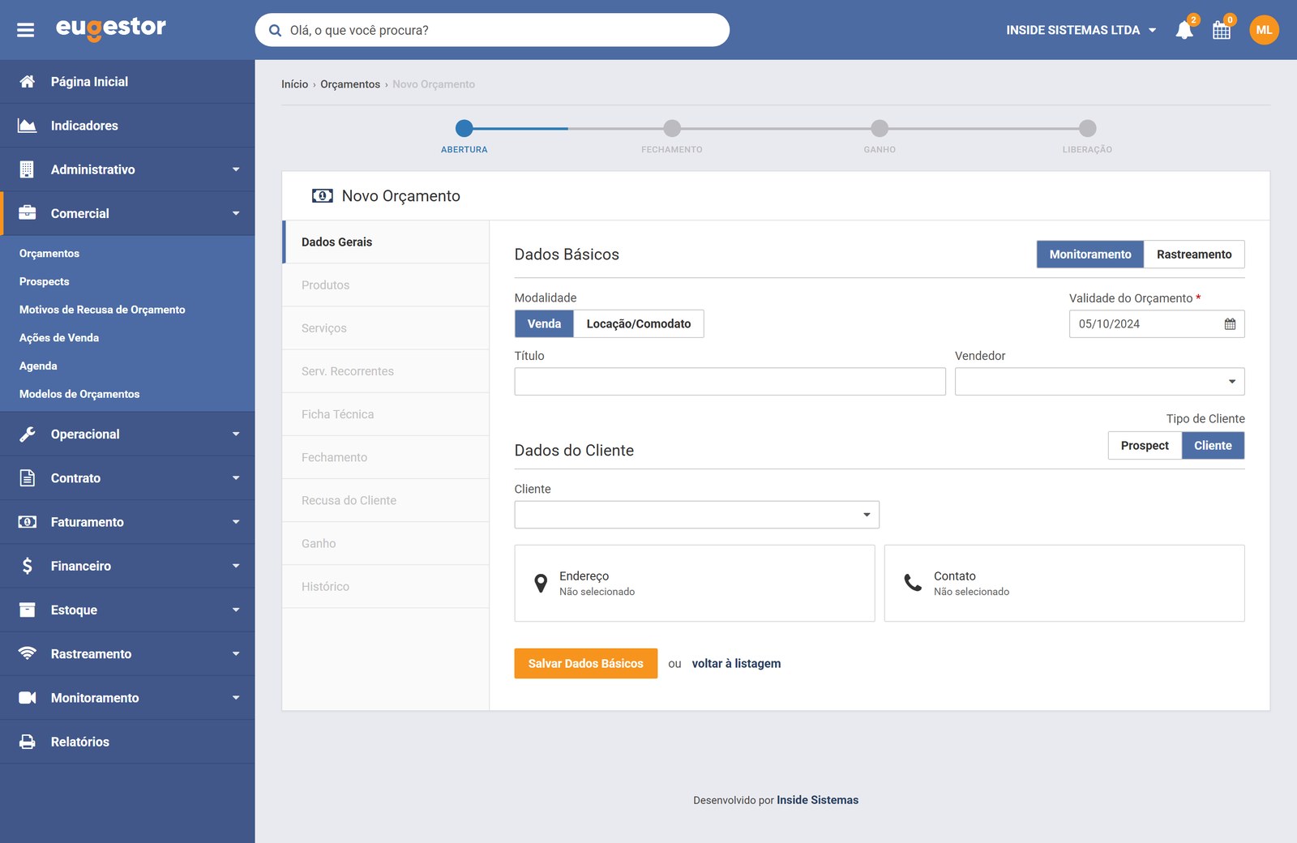Toggle to Rastreamento option

(x=1194, y=255)
